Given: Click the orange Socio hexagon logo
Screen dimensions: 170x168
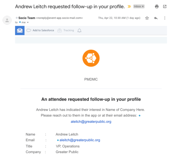Looking at the screenshot, I should point(91,58).
